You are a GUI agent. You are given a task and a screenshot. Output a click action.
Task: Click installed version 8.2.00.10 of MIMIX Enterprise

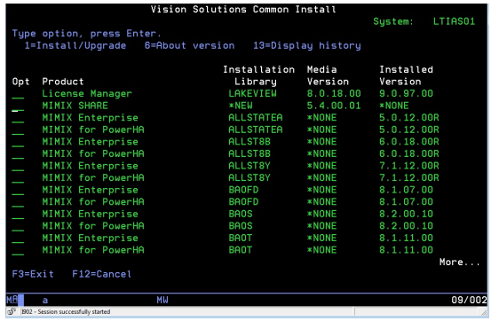pos(406,214)
